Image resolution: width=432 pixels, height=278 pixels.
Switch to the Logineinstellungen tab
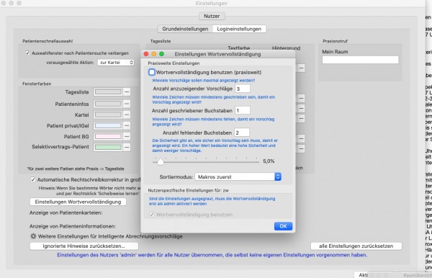coord(239,29)
